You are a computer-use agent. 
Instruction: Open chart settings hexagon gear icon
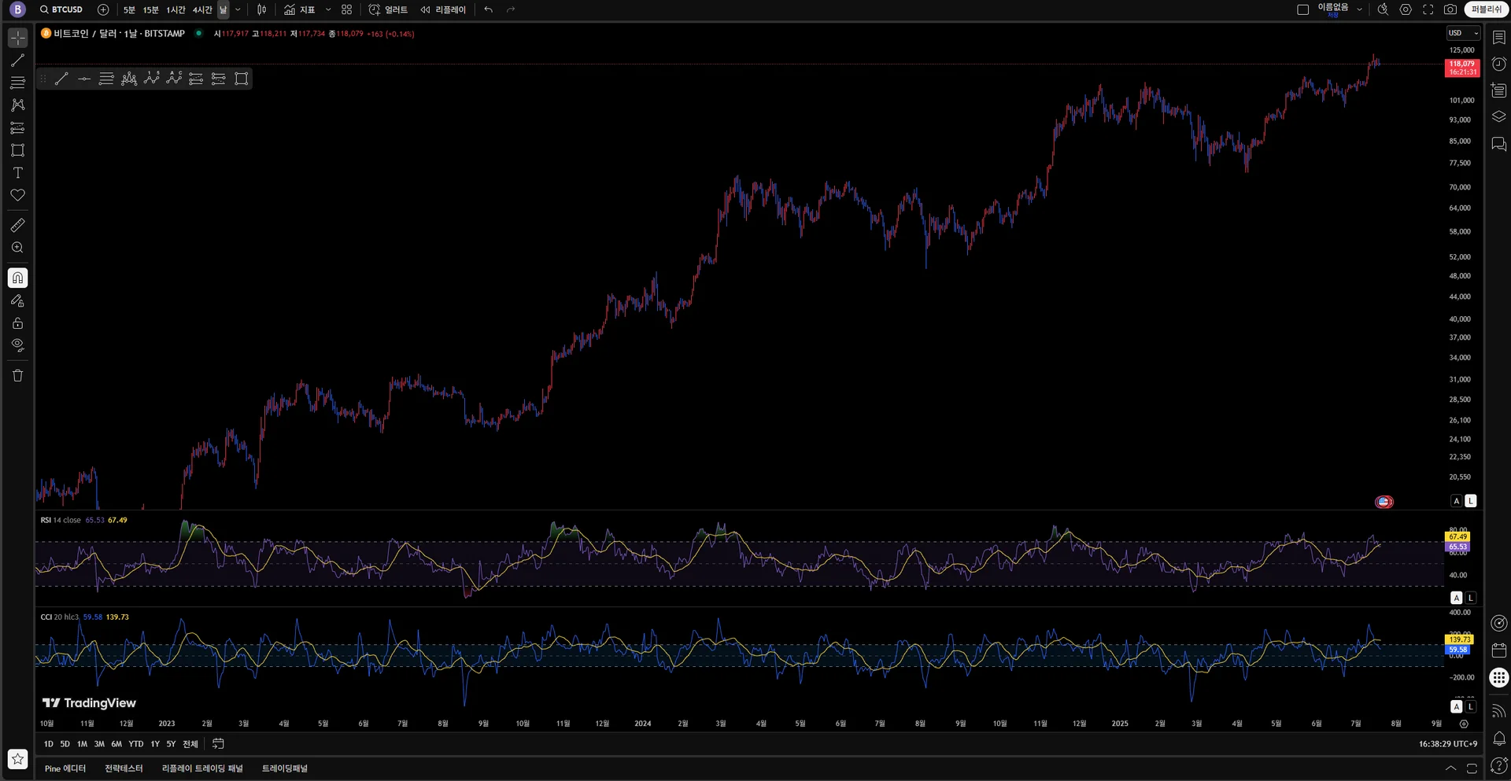(x=1406, y=9)
